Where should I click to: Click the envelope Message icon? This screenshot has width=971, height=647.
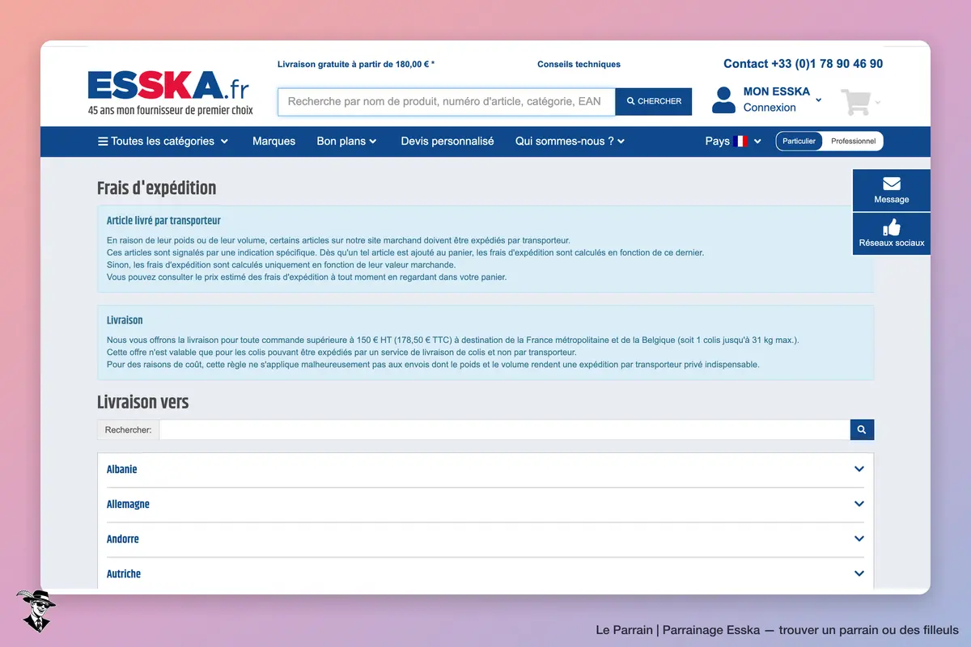[891, 184]
